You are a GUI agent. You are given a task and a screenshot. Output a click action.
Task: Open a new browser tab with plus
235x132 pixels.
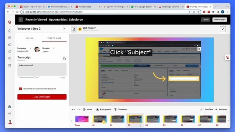[216, 7]
